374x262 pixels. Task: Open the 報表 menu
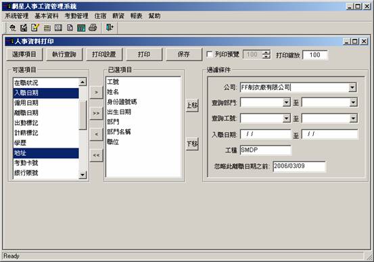pos(137,16)
